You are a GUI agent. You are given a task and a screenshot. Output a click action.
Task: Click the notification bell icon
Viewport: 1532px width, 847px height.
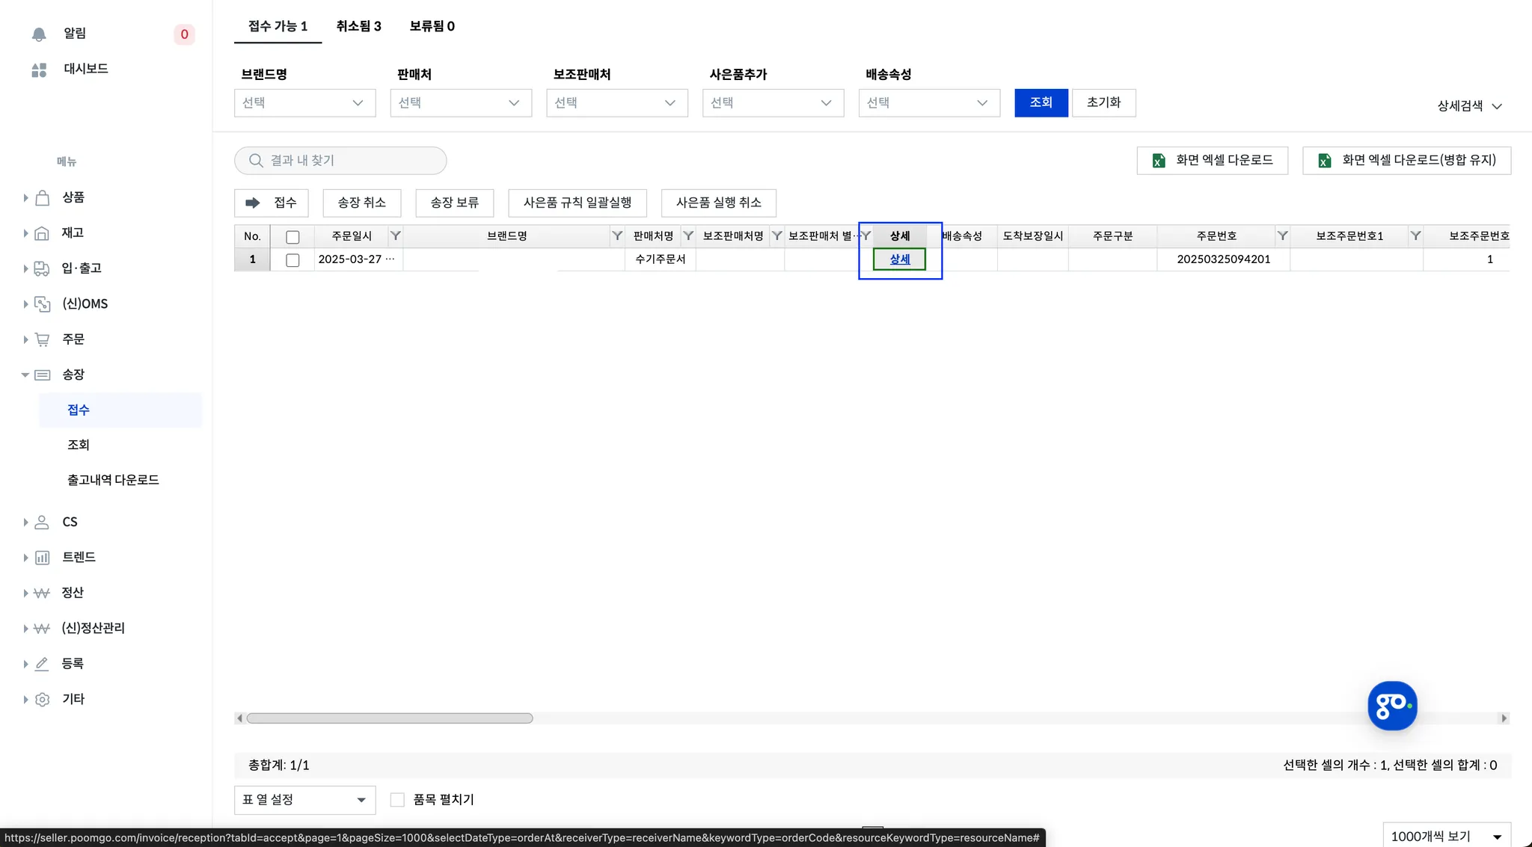(39, 34)
